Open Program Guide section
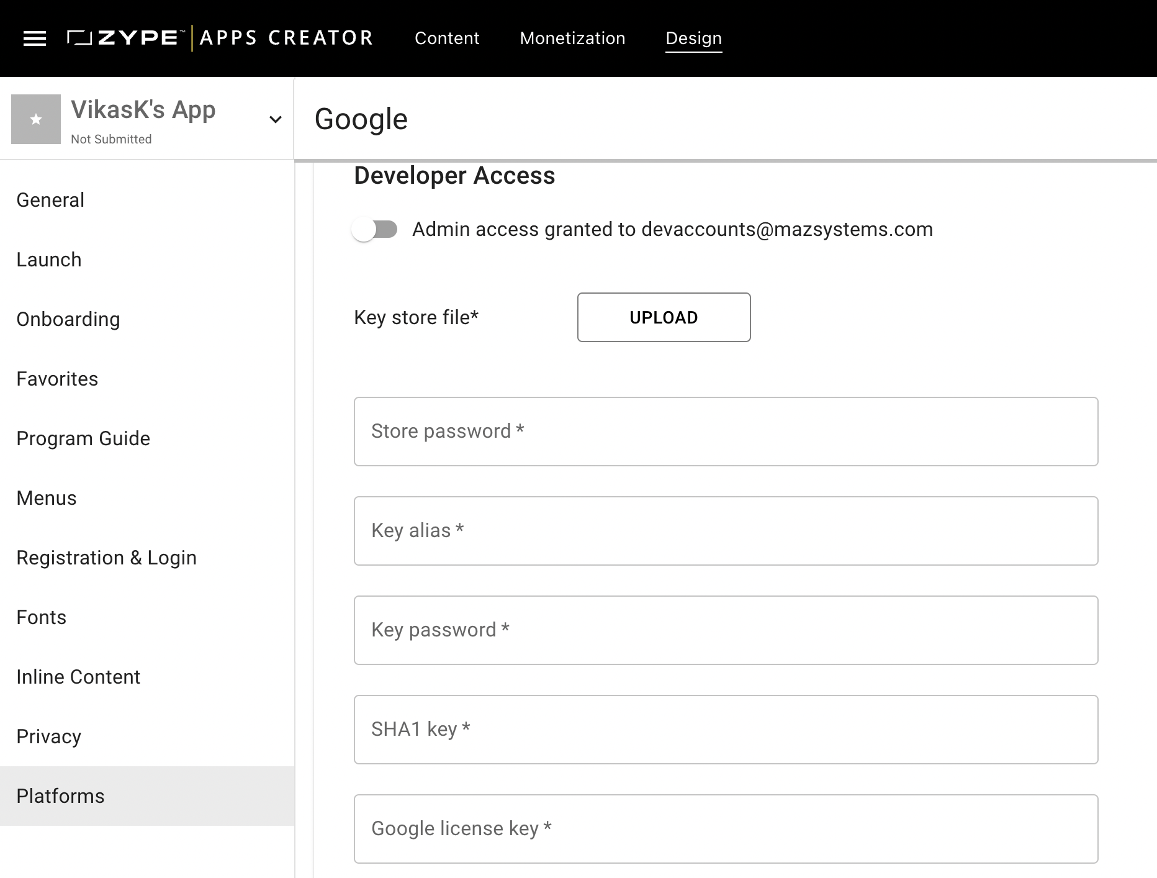Viewport: 1157px width, 878px height. [147, 438]
